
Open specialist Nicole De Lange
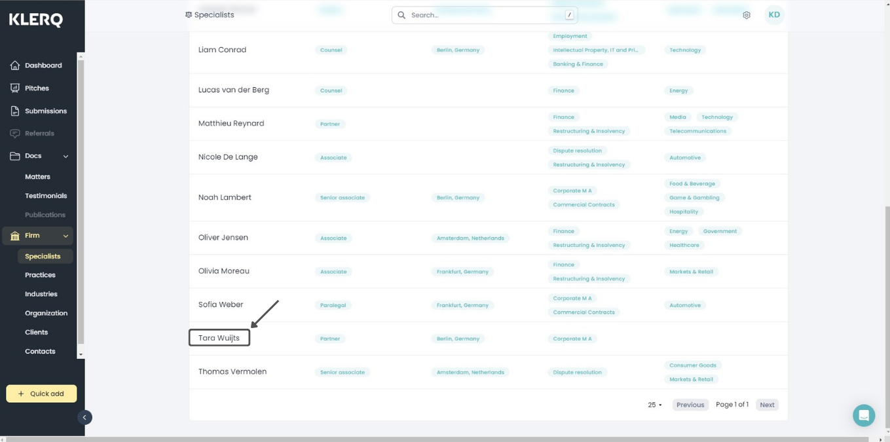pos(228,157)
